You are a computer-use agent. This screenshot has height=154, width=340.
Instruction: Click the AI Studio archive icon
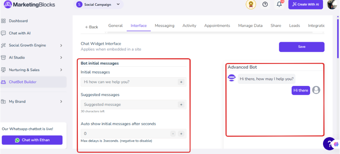pos(3,58)
